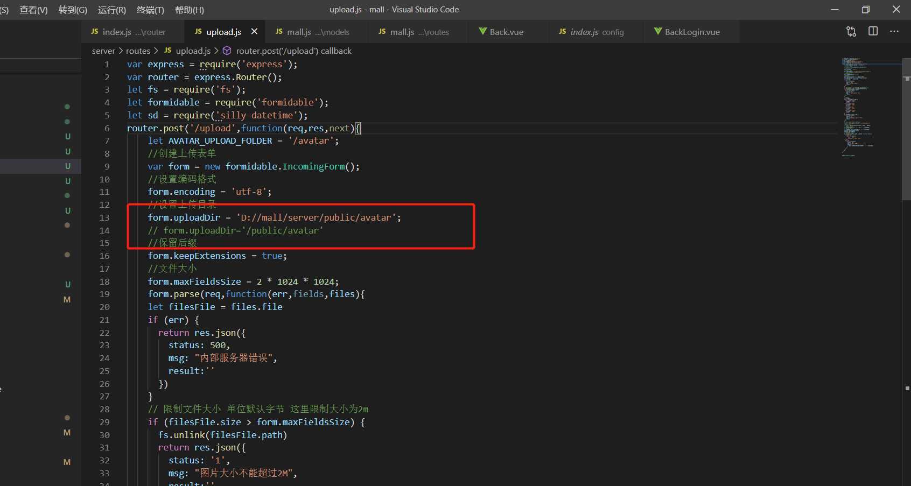Click 'fs.unlink(filesFile.path)' on line 30
Screen dimensions: 911x486
pos(223,435)
